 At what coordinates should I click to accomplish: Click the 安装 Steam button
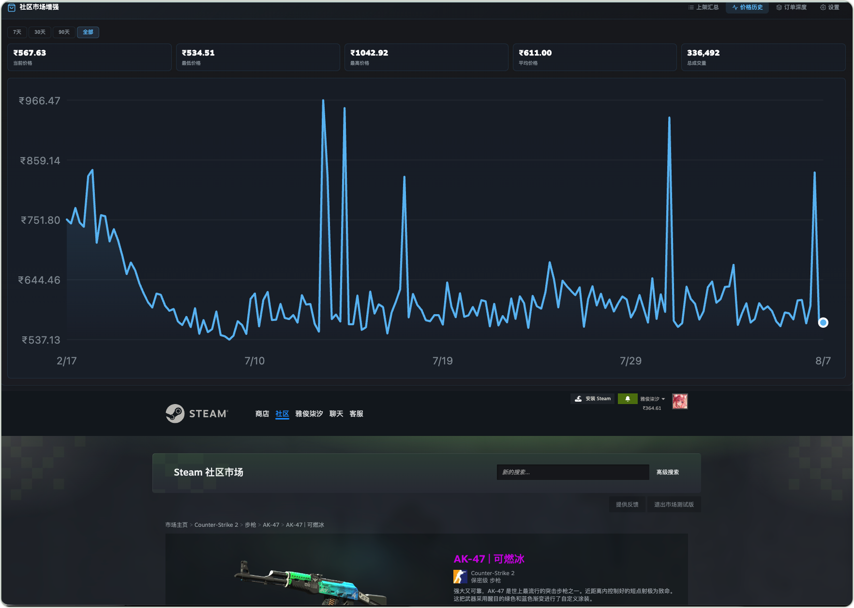(593, 399)
